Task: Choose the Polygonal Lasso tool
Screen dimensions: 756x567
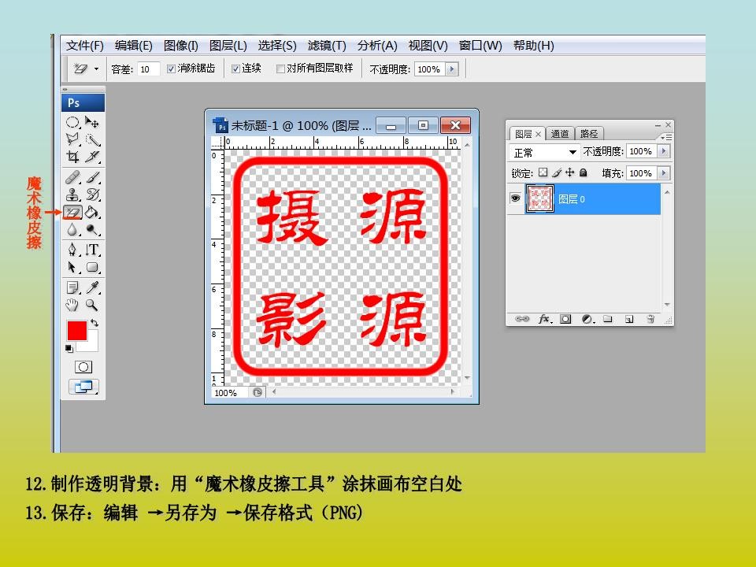Action: (72, 139)
